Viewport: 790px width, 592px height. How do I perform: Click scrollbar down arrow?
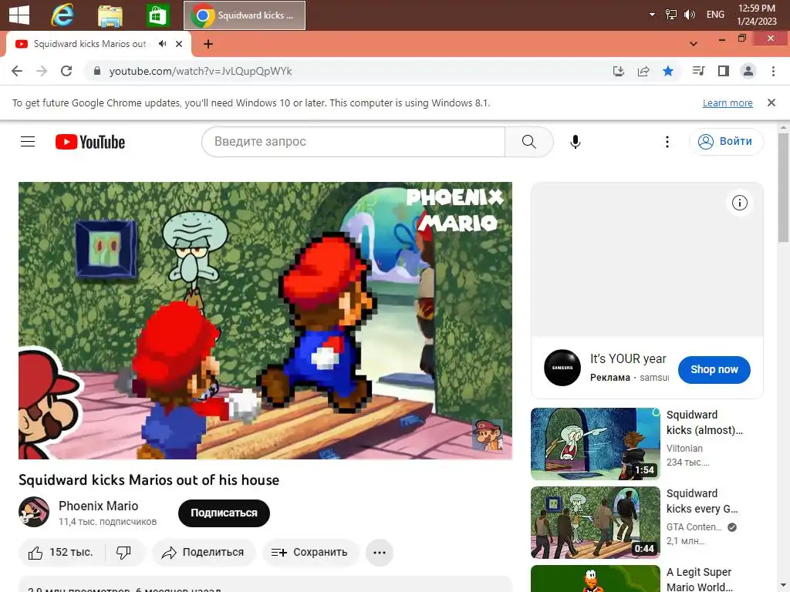[x=784, y=587]
